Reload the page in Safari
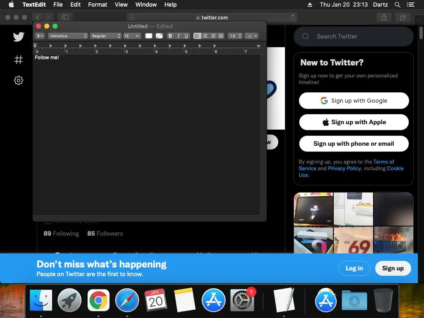 [x=292, y=17]
